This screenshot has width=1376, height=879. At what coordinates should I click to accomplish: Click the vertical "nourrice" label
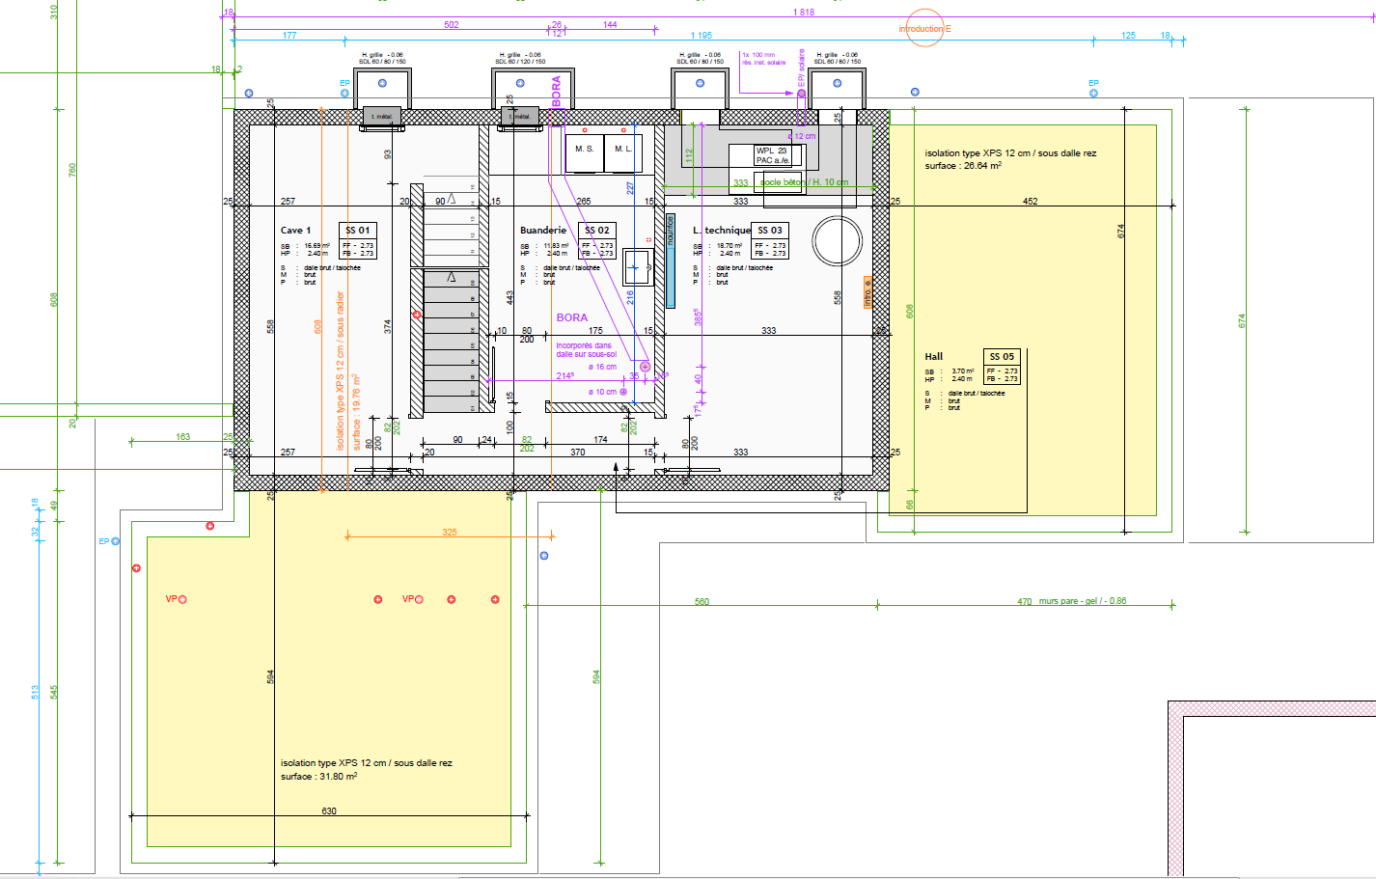click(x=671, y=230)
